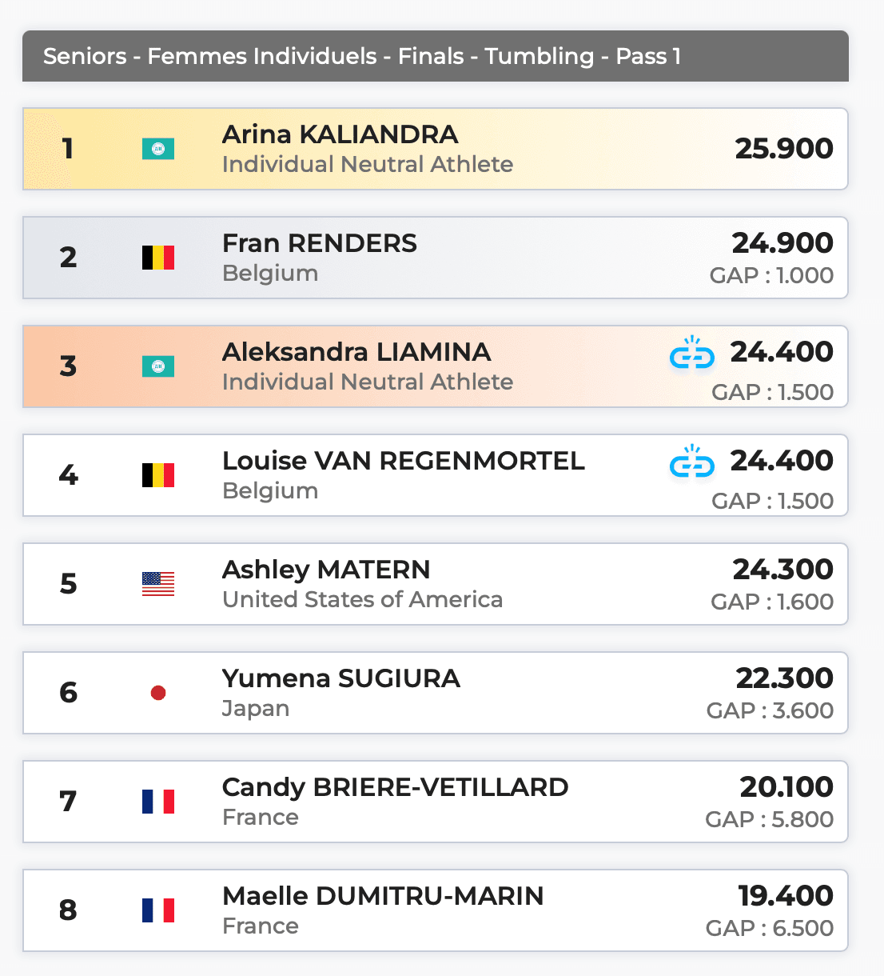
Task: Click Arina KALIANDRA's neutral athlete flag
Action: click(158, 149)
